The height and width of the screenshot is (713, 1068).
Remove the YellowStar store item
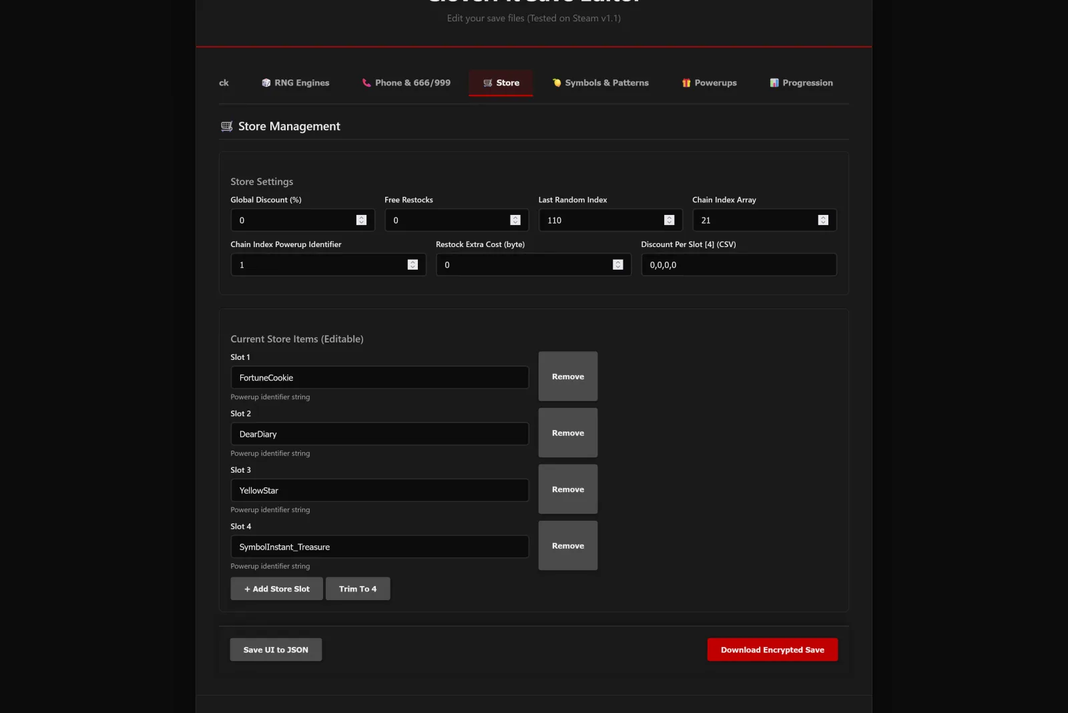click(568, 489)
